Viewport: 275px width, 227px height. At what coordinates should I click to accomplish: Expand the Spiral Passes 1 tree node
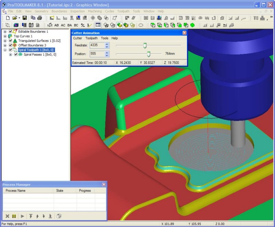[10, 55]
